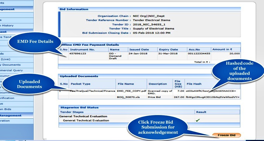
Task: Open the sidebar item ending in 'mercial Query'
Action: click(x=17, y=70)
